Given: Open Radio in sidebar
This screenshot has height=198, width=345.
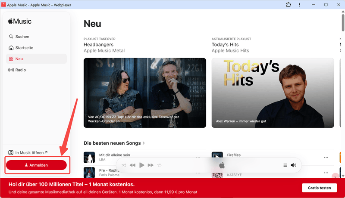Looking at the screenshot, I should point(36,70).
